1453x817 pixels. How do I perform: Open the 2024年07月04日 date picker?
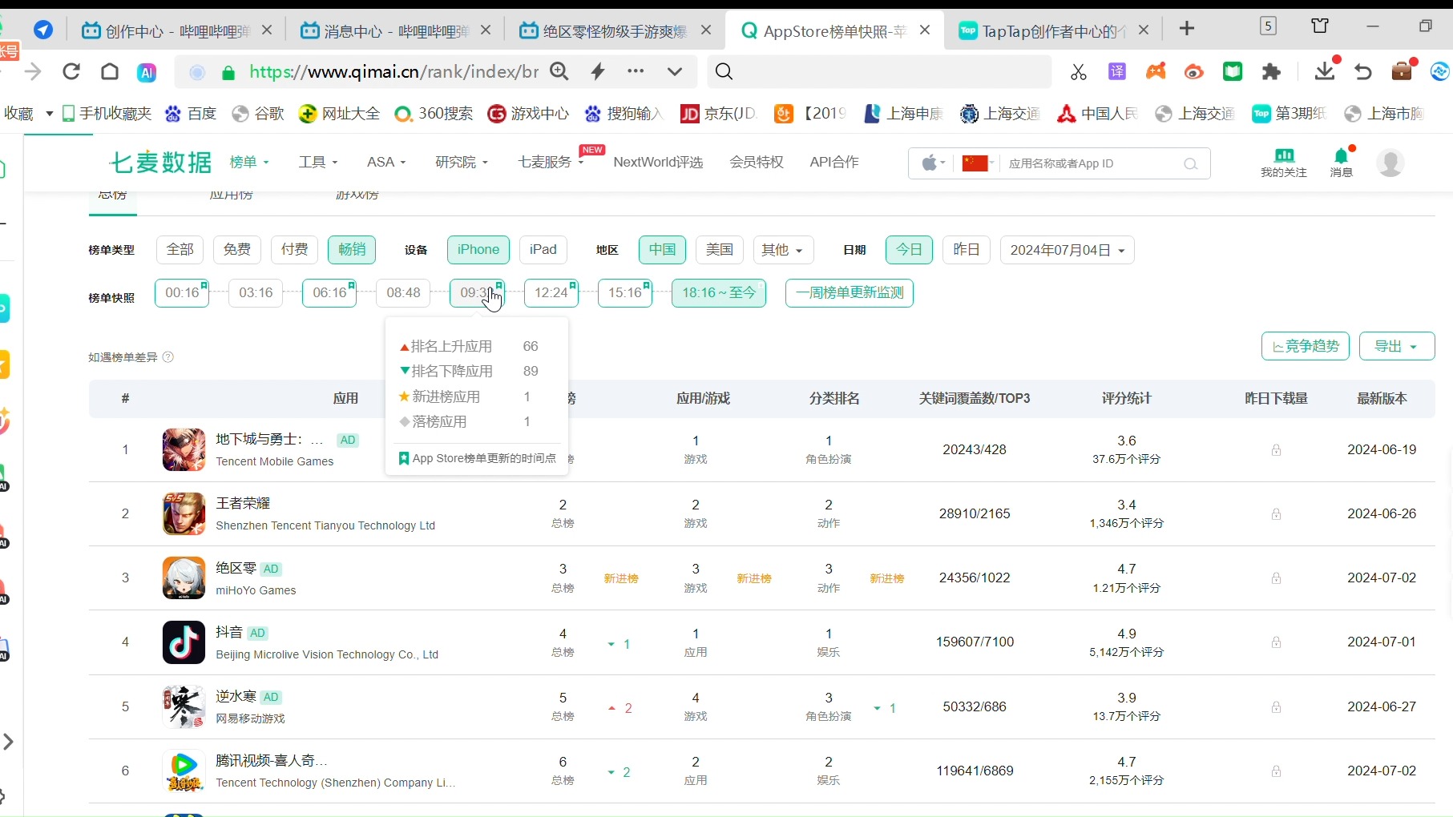[x=1067, y=250]
